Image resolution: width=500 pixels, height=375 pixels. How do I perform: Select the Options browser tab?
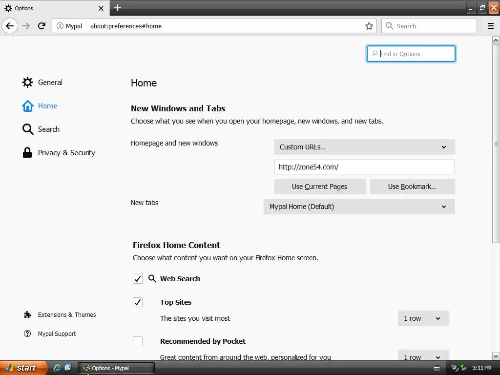click(55, 8)
